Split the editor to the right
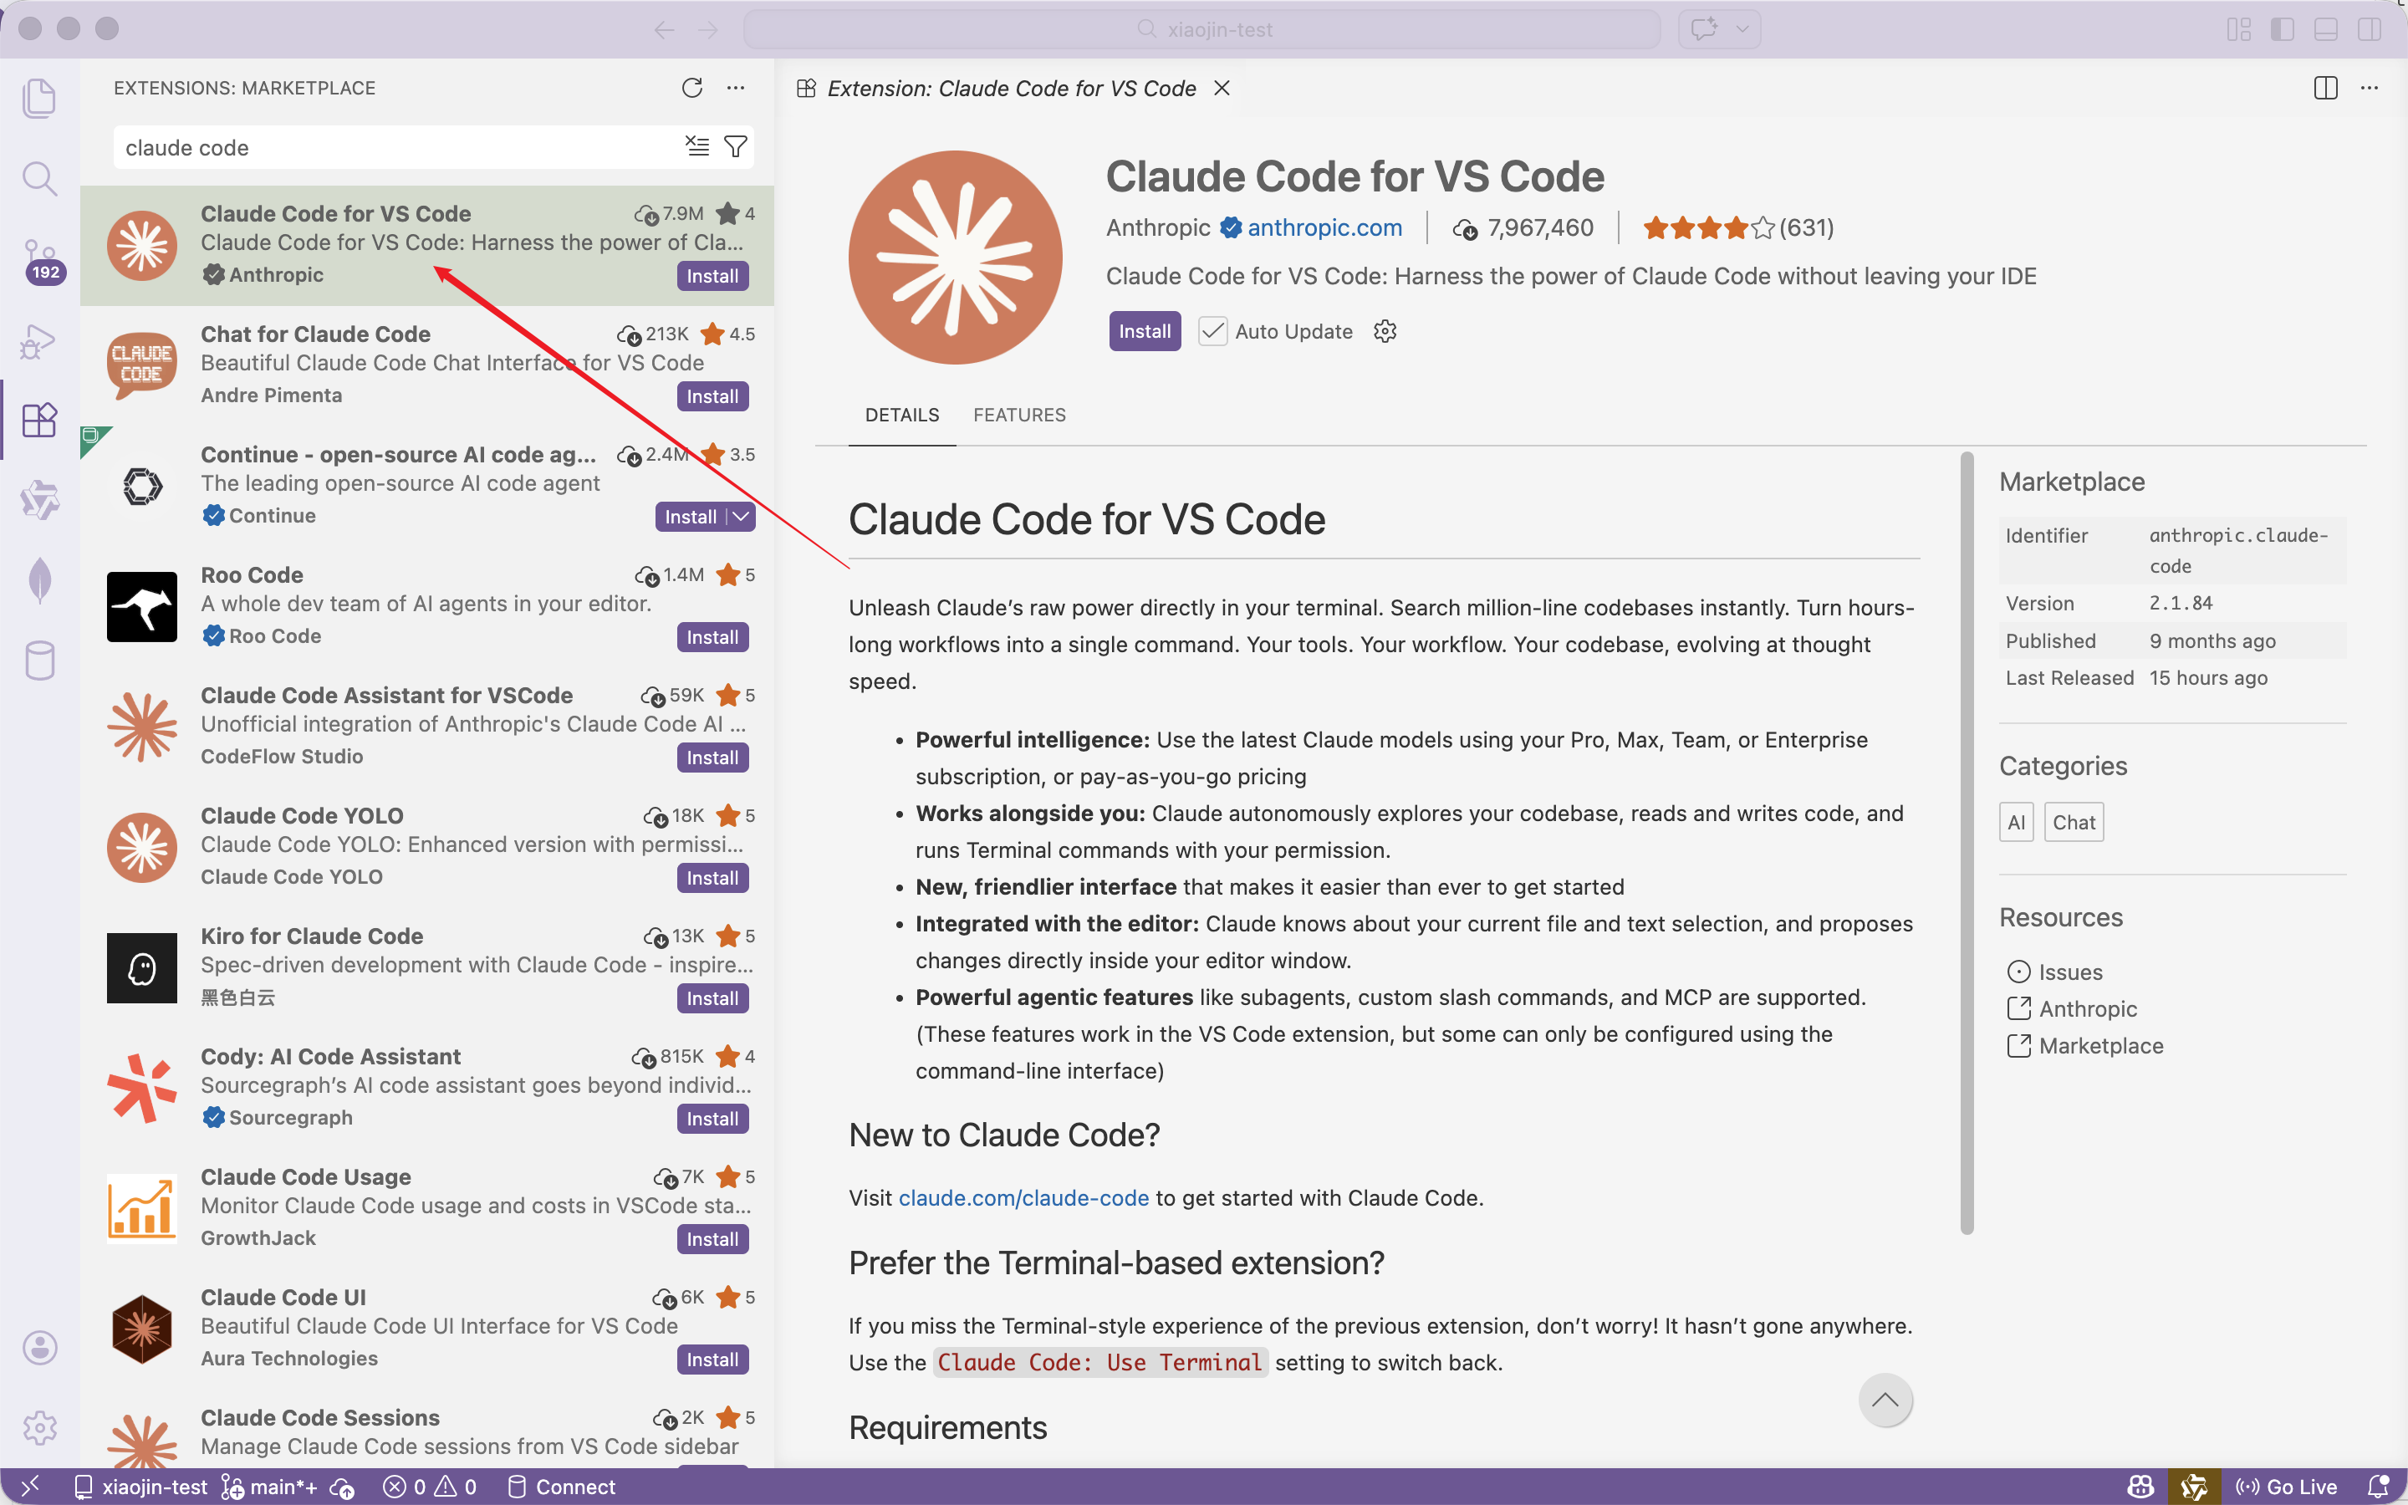Screen dimensions: 2408x1505 2325,89
